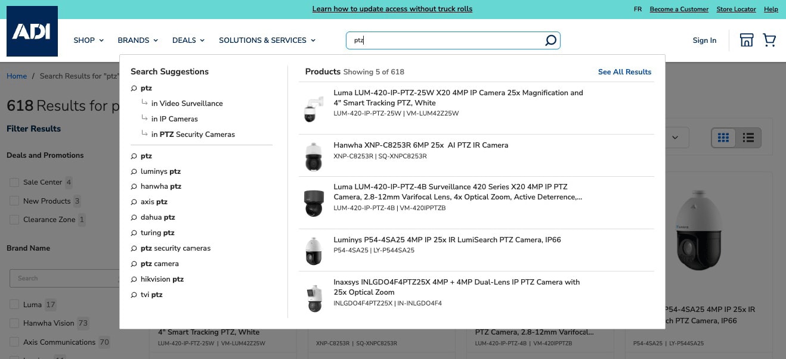Viewport: 786px width, 359px height.
Task: Expand Solutions & Services menu
Action: [267, 40]
